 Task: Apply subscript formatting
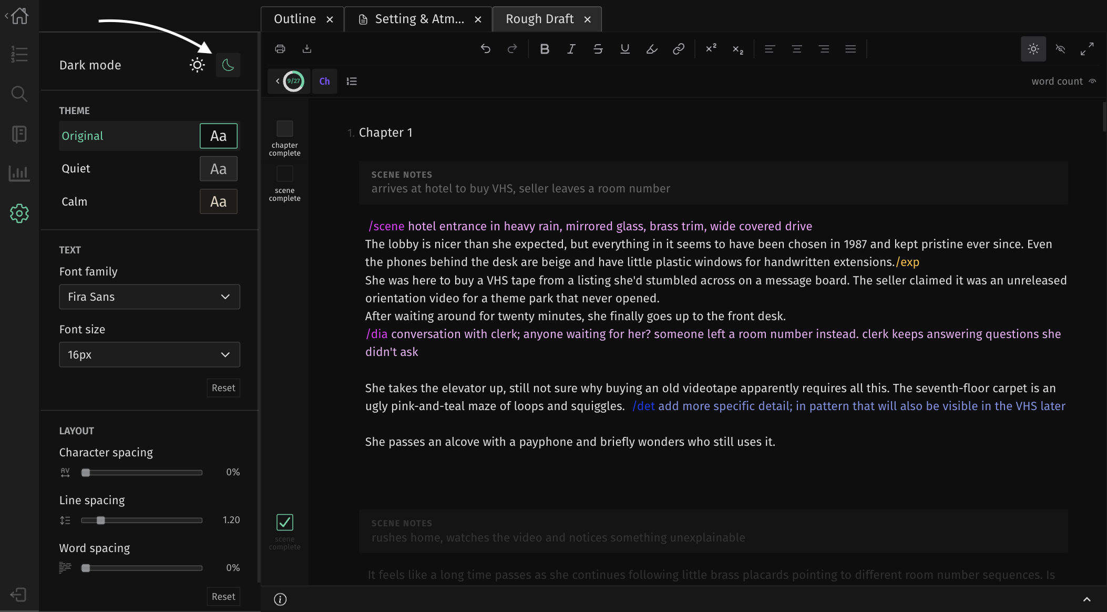[x=738, y=49]
